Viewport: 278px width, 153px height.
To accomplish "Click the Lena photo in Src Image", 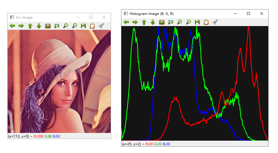I will 59,81.
